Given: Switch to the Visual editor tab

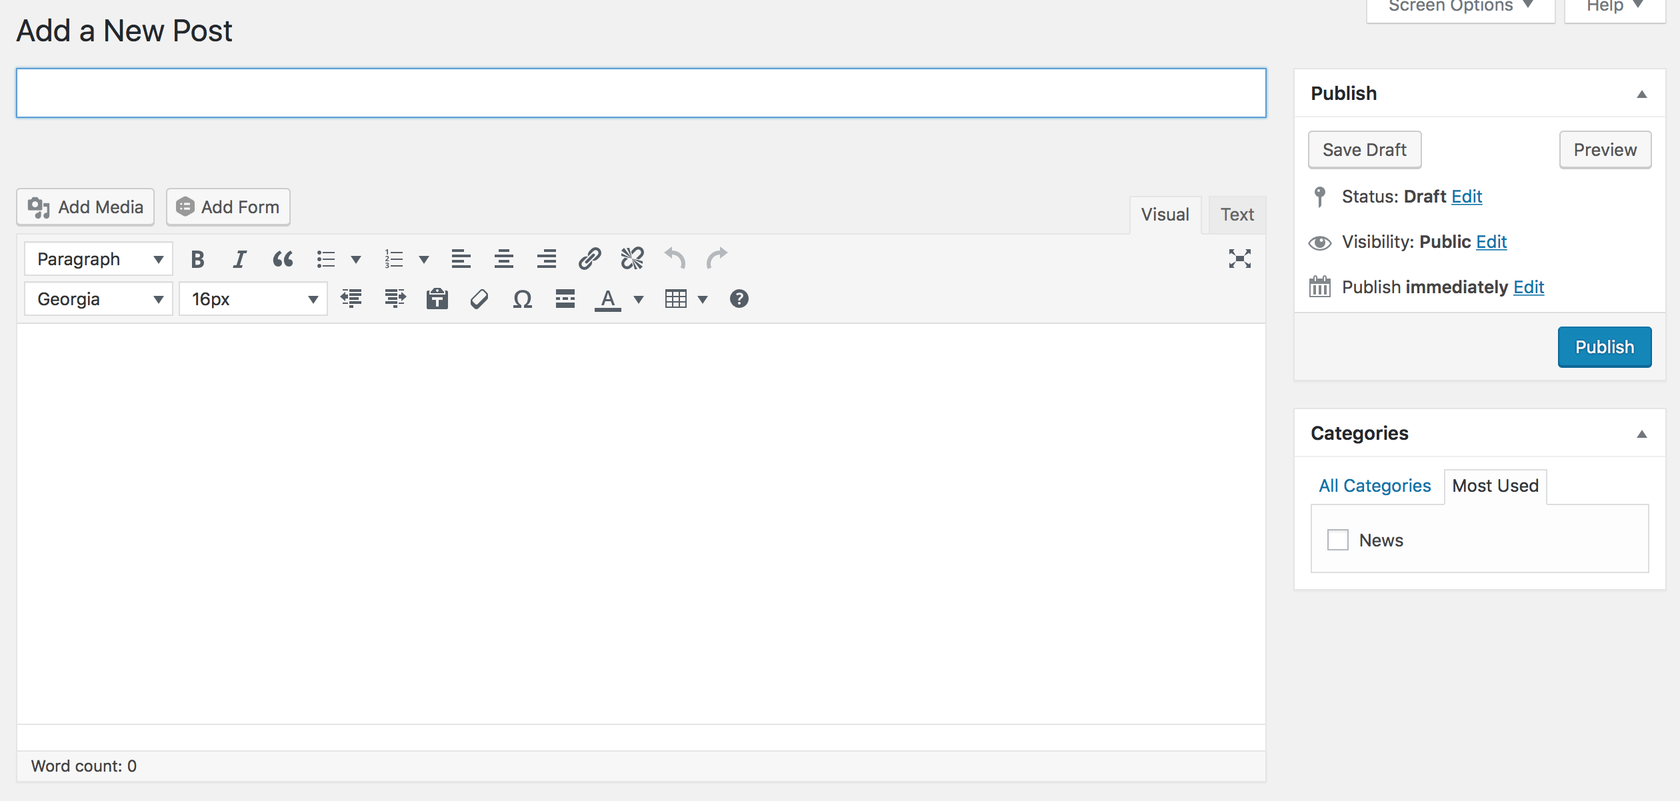Looking at the screenshot, I should coord(1165,215).
